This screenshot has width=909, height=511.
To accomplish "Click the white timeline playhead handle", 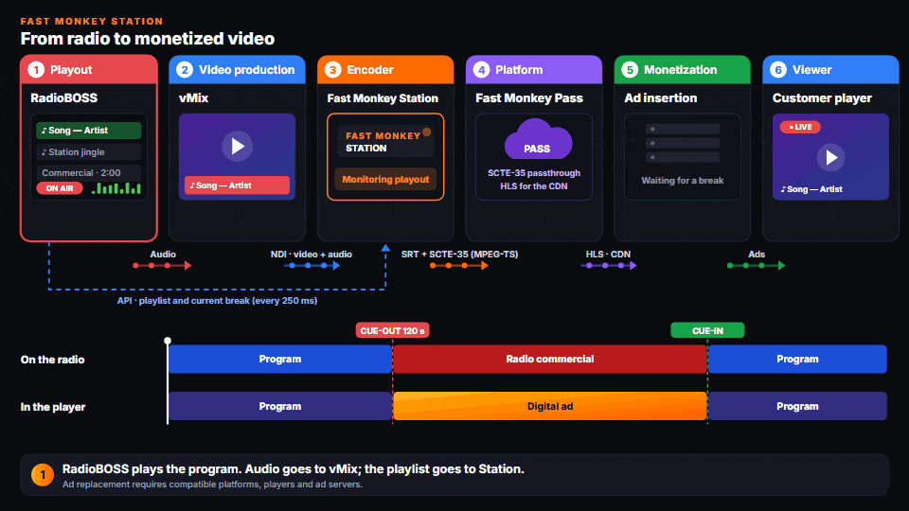I will [168, 341].
